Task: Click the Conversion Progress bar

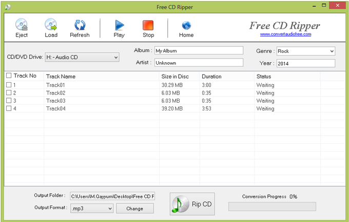Action: [x=272, y=206]
